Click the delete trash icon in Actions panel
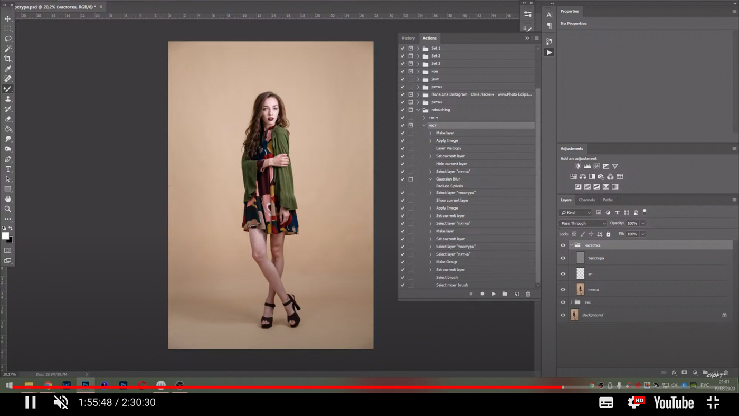 point(528,294)
